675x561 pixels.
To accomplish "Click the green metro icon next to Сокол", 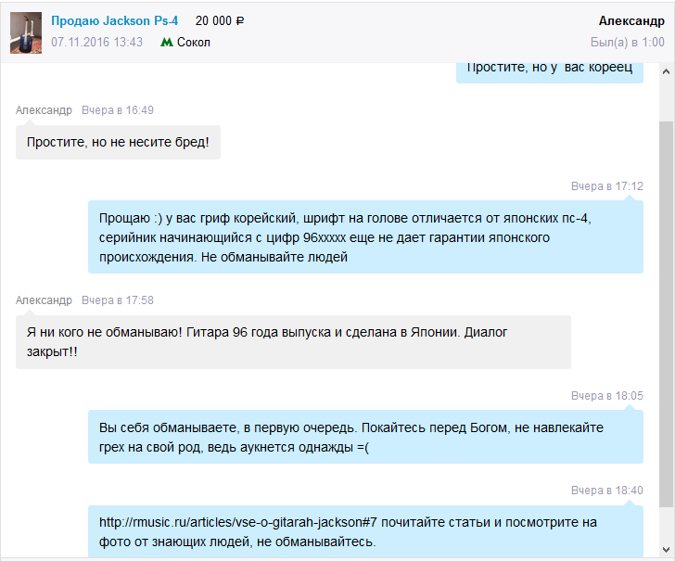I will [x=167, y=43].
